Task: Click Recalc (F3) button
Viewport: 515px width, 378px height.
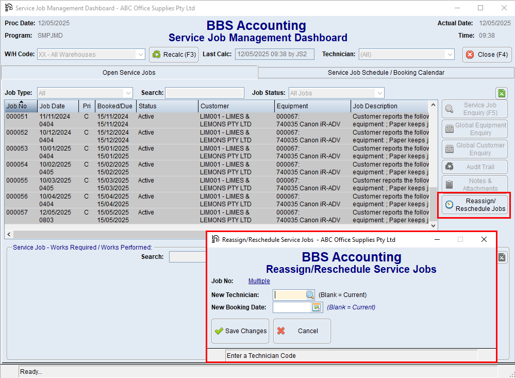Action: pyautogui.click(x=174, y=54)
